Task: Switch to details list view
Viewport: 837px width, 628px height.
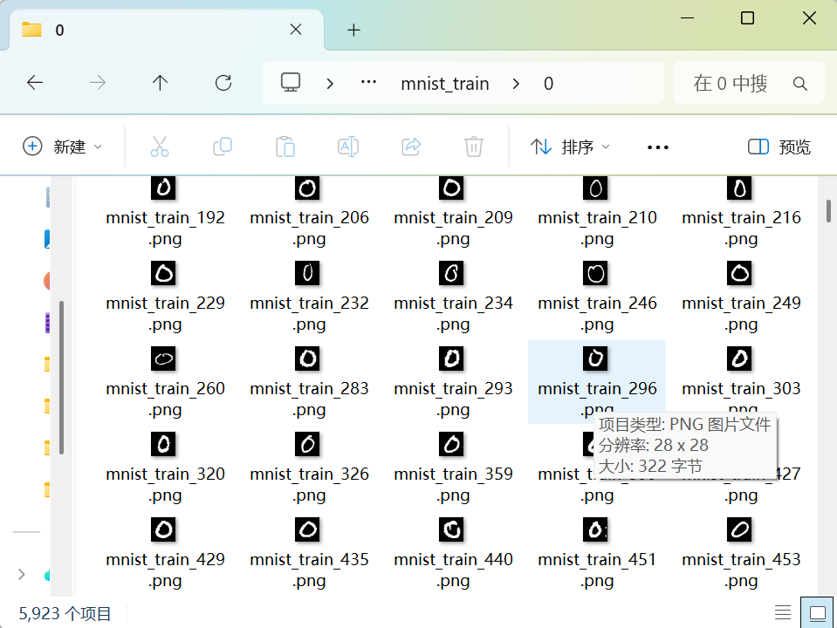Action: point(783,613)
